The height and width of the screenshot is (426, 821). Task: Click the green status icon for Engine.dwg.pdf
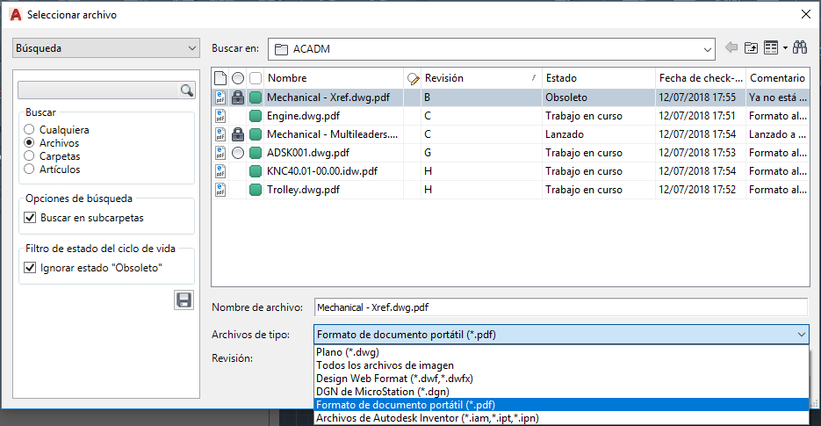256,116
